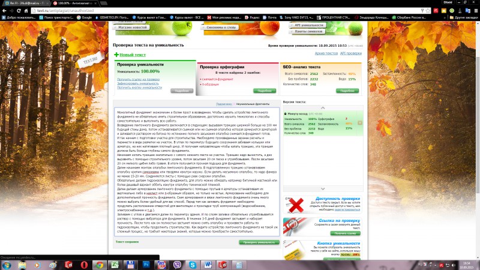The height and width of the screenshot is (270, 480).
Task: Click the Магазин новостей menu button
Action: tap(132, 27)
